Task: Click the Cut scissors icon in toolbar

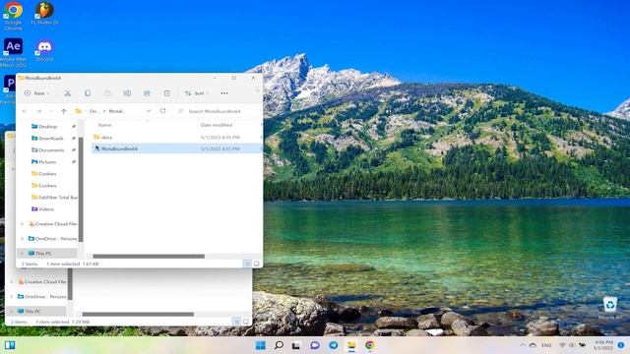Action: point(68,93)
